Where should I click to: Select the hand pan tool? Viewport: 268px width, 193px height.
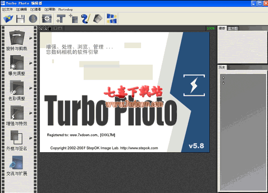50,28
